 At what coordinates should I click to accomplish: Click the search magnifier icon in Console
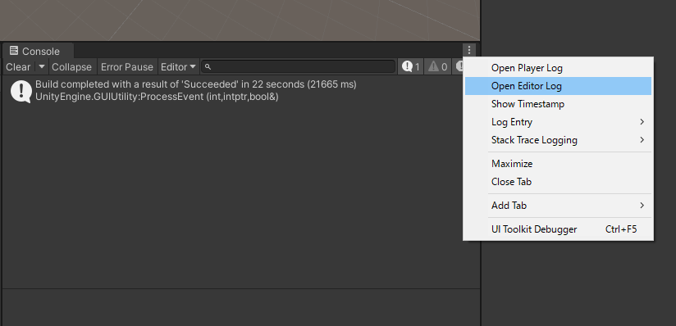pos(208,66)
